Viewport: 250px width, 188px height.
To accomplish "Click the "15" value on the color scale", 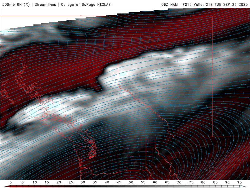I will [47, 182].
